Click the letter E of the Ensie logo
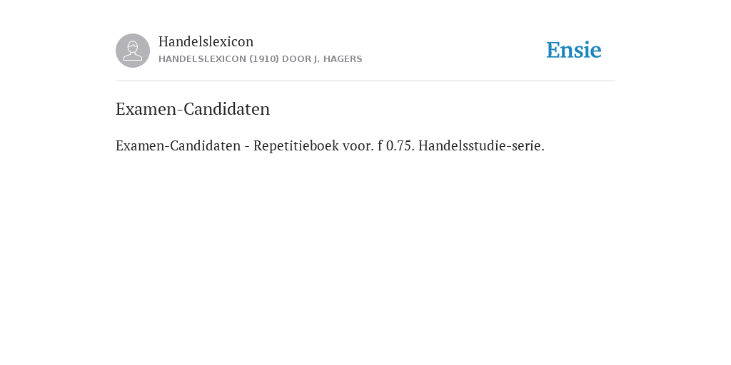The image size is (731, 365). point(554,50)
